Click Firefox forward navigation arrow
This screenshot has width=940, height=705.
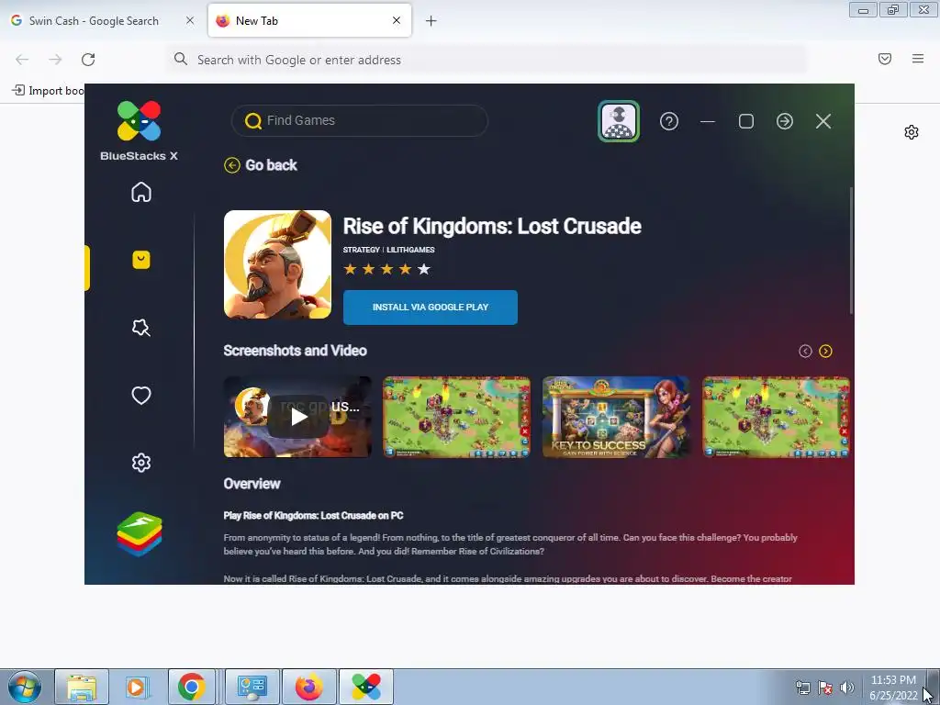pos(55,60)
